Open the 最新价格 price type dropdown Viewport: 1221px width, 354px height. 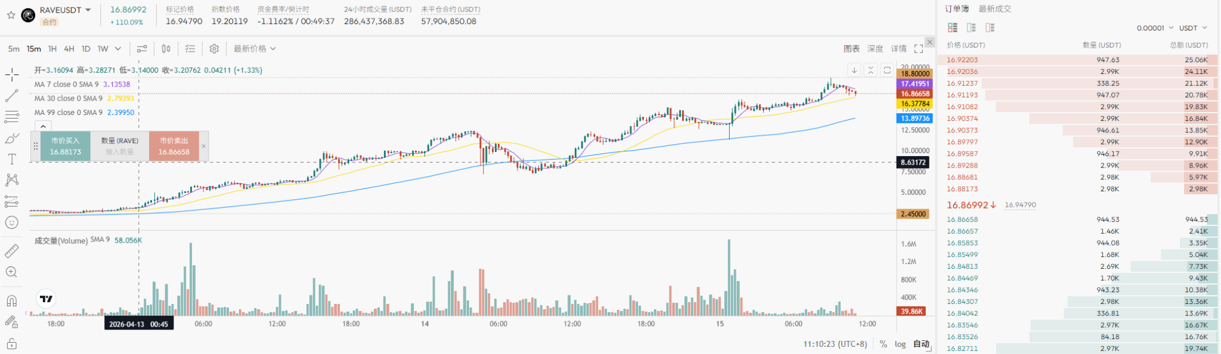tap(255, 49)
